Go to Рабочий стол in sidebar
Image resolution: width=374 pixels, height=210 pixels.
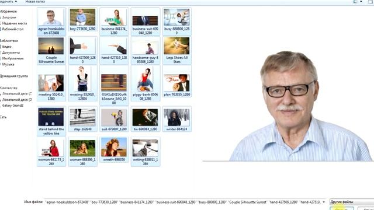(13, 29)
